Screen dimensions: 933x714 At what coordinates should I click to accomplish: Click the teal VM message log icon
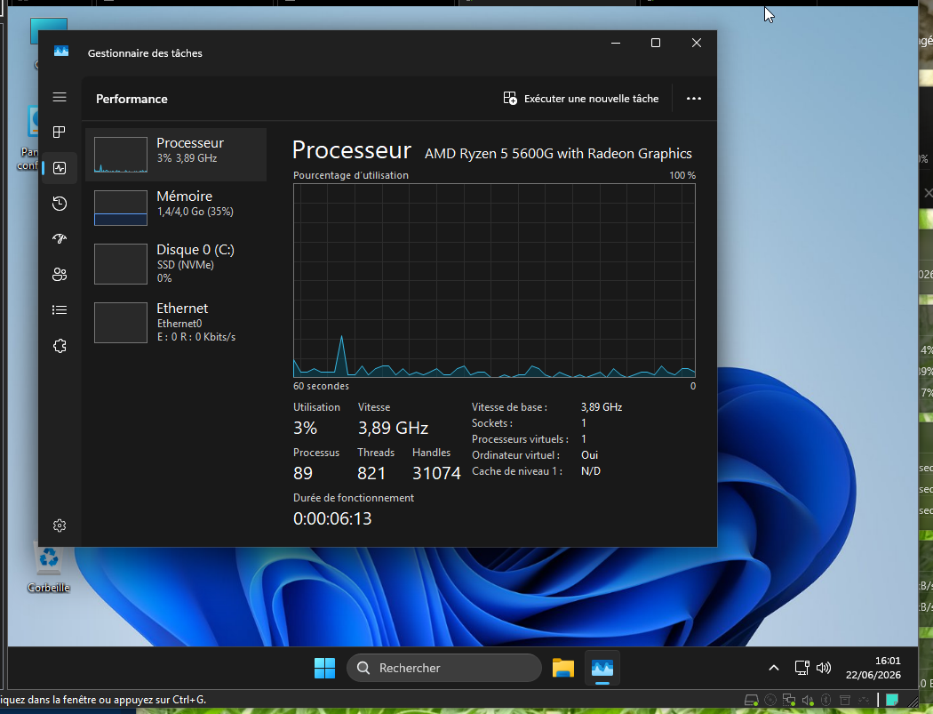point(892,701)
